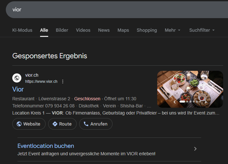
Task: Open the Eventlocation buchen link
Action: click(46, 146)
